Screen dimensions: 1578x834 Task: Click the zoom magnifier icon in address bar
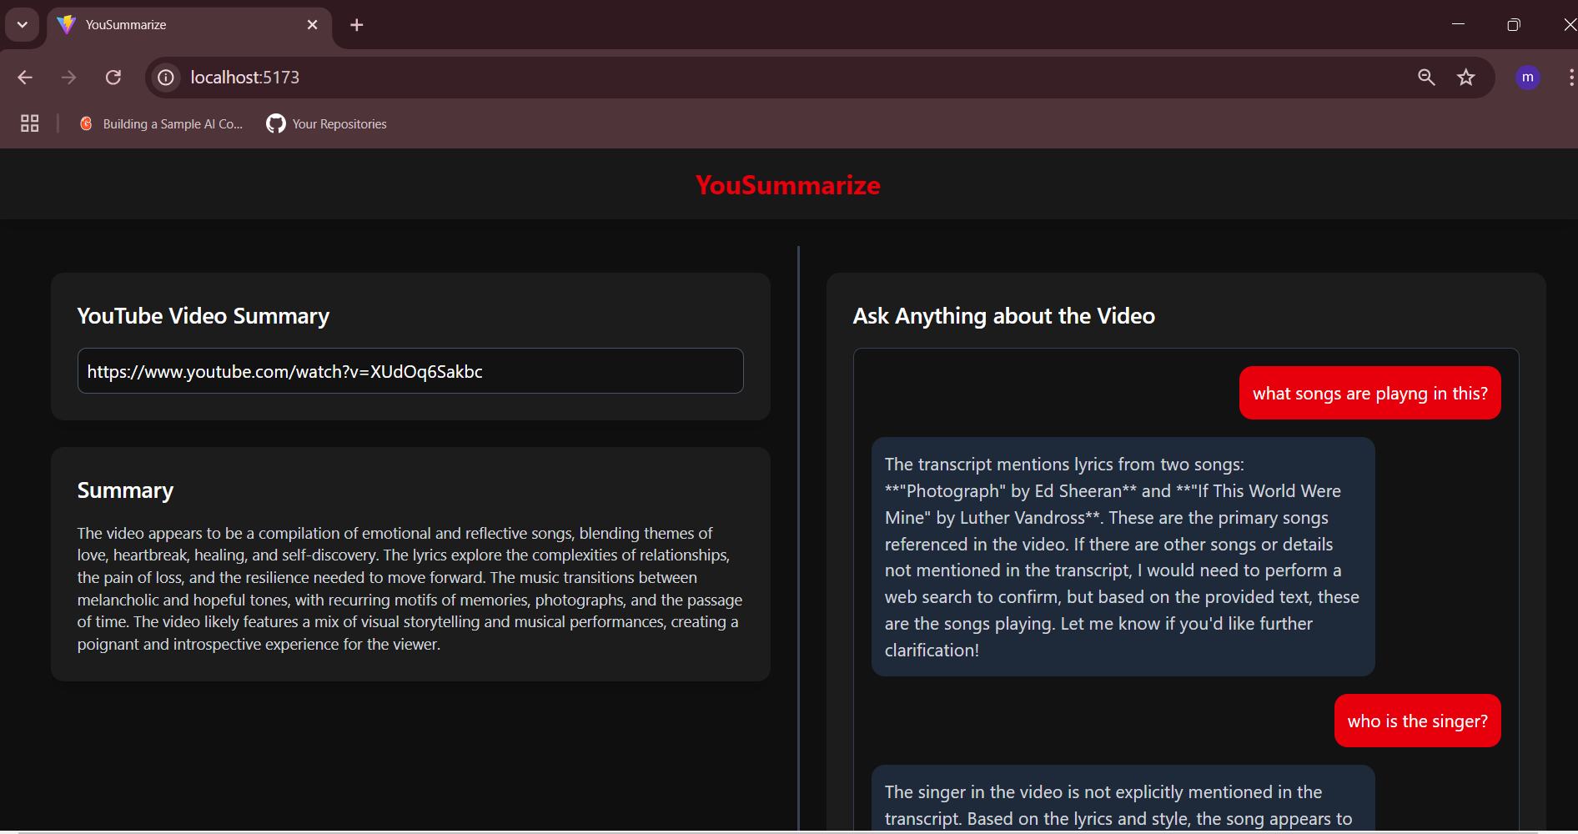coord(1426,78)
